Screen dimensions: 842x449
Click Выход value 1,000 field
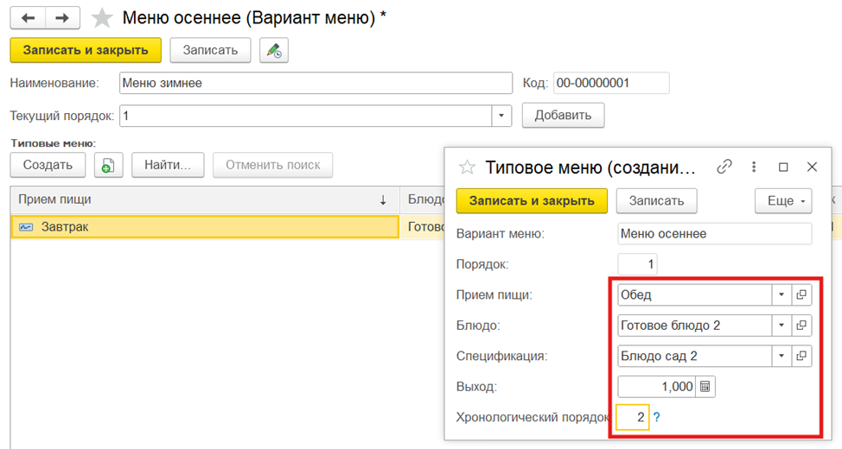tap(657, 386)
